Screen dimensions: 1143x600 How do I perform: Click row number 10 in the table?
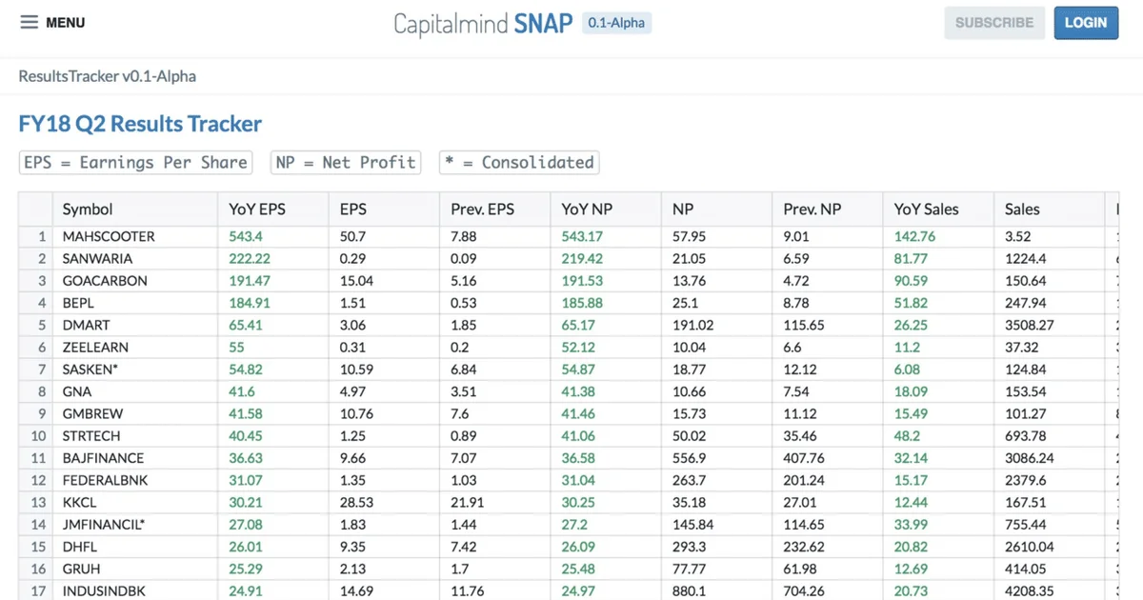[38, 436]
